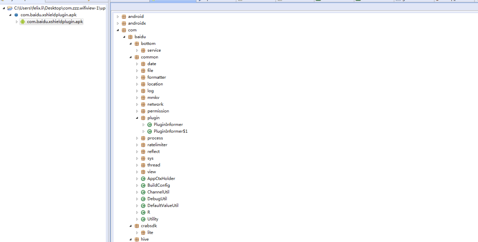The image size is (478, 242).
Task: Expand the PluginInformer class node
Action: pyautogui.click(x=143, y=125)
